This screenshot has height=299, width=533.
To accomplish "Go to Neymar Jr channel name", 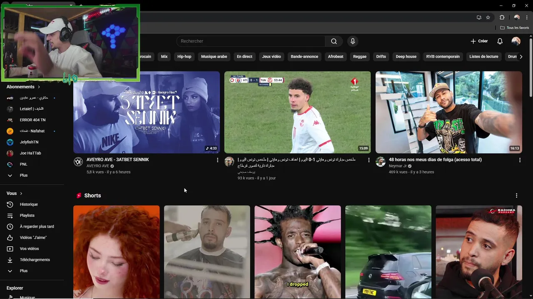I will 398,166.
